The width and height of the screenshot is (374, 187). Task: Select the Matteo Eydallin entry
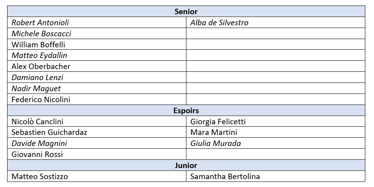click(x=39, y=56)
